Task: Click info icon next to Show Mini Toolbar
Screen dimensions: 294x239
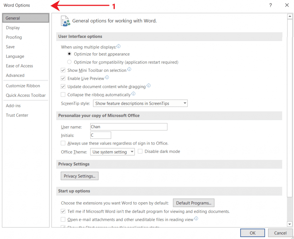Action: click(x=129, y=69)
